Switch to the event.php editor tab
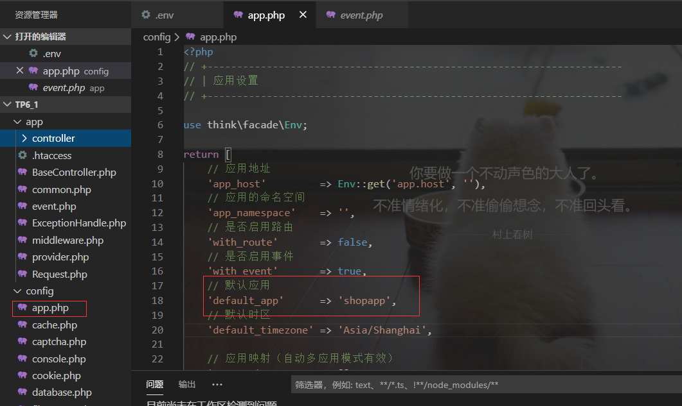The width and height of the screenshot is (682, 406). (x=362, y=15)
